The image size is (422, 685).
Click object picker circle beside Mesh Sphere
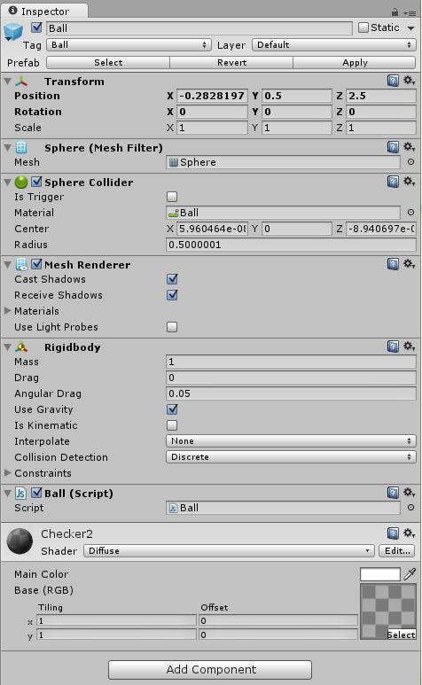point(410,162)
